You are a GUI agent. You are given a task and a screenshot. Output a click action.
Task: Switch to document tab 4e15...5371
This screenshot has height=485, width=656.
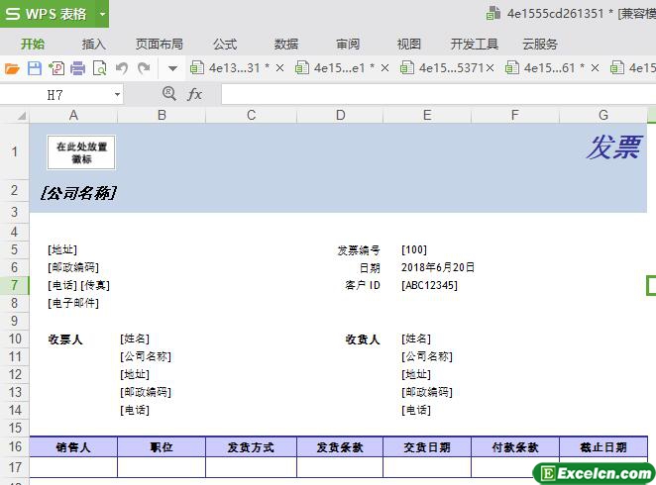tap(442, 68)
